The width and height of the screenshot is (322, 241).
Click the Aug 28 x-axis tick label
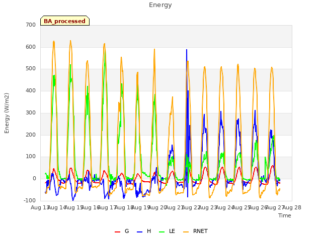tap(292, 207)
